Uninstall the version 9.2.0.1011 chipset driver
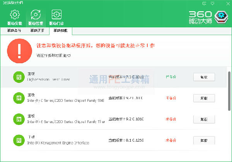This screenshot has height=162, width=232. pyautogui.click(x=204, y=98)
